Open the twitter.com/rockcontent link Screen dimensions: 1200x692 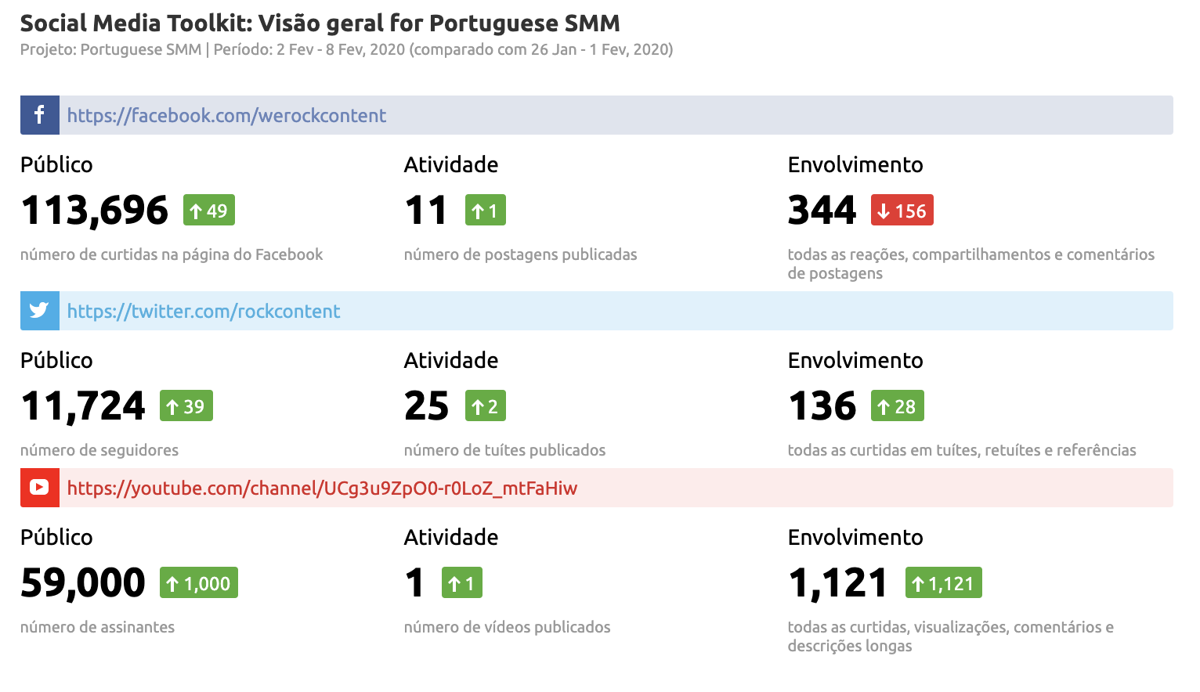point(204,312)
